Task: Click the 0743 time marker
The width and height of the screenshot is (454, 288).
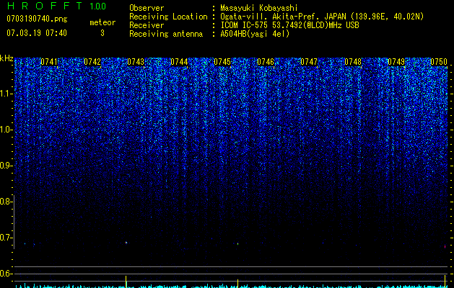Action: click(x=136, y=62)
